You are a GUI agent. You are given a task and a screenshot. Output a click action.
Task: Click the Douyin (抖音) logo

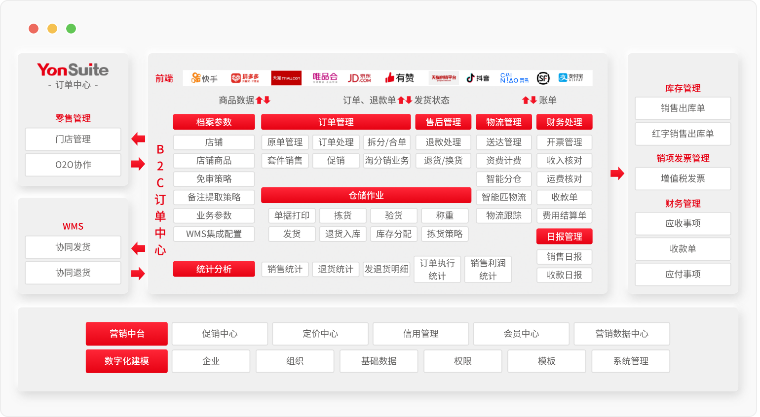[478, 78]
